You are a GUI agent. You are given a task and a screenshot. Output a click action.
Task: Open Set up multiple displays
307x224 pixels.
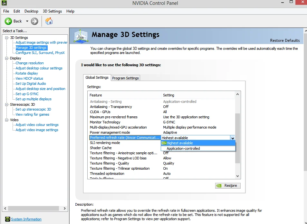(34, 99)
